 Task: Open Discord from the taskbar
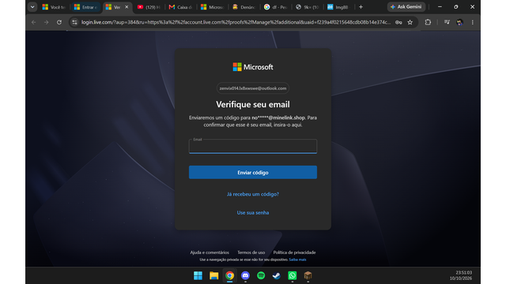tap(245, 275)
